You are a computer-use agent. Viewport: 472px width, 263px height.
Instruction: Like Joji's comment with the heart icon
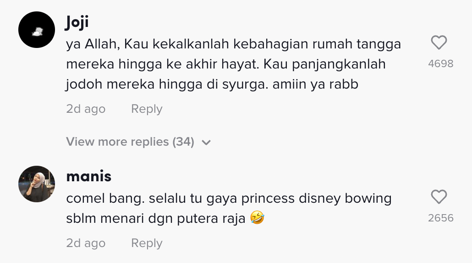point(439,43)
